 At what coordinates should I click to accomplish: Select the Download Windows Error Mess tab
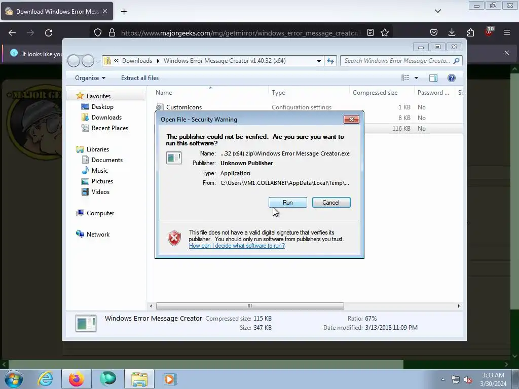click(57, 12)
